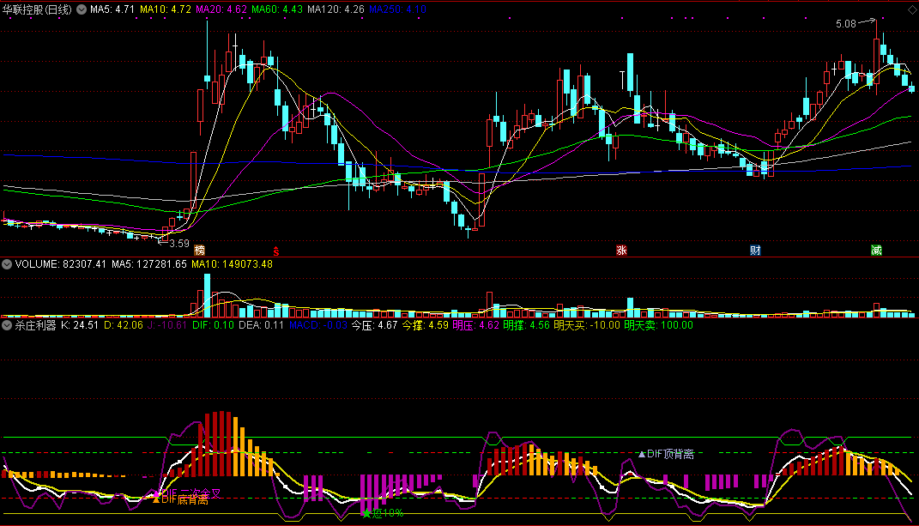This screenshot has width=919, height=526.
Task: Open dropdown next to 华联控股(日线) title
Action: pos(82,9)
